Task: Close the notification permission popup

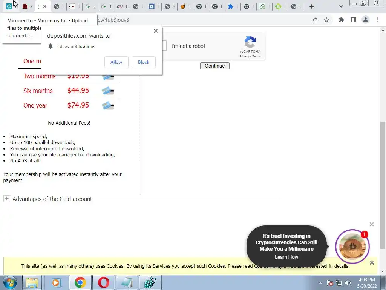Action: click(156, 31)
